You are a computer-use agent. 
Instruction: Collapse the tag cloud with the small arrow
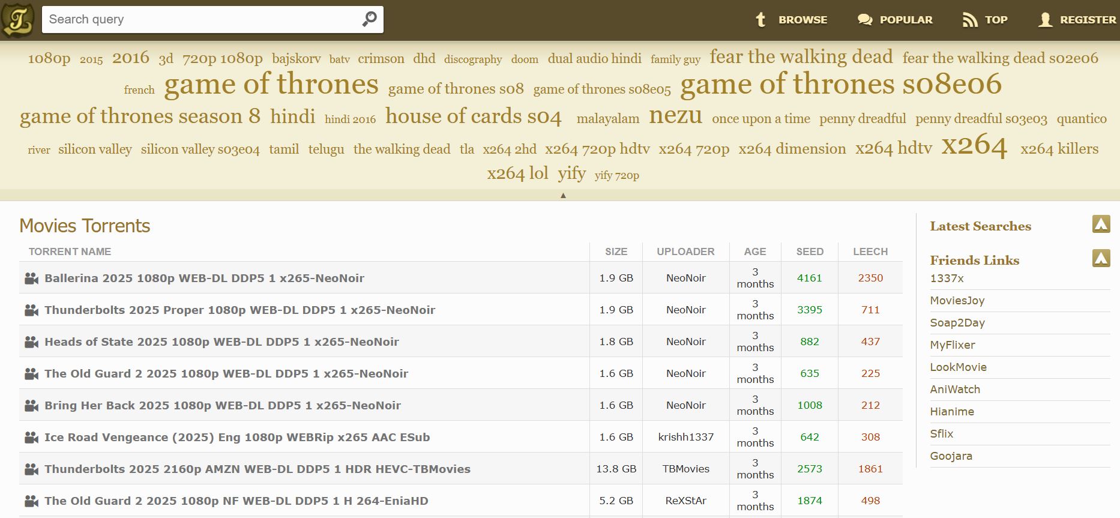tap(562, 195)
